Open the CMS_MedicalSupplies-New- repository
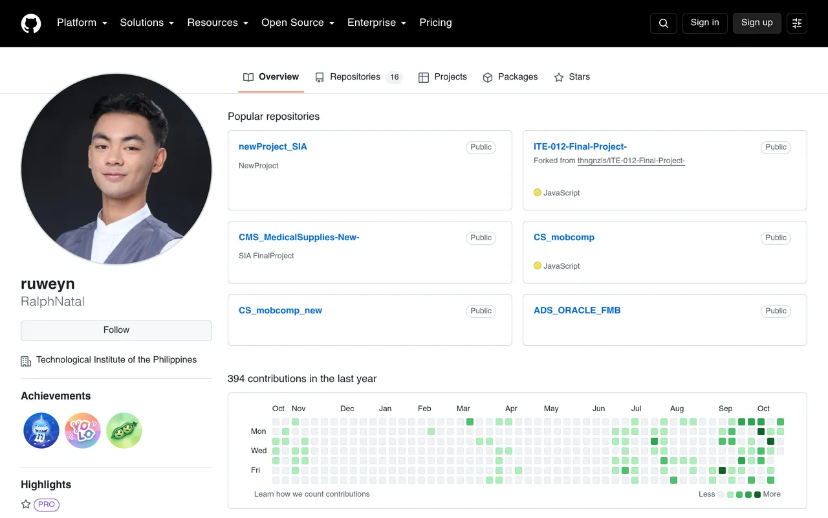Viewport: 828px width, 518px height. click(299, 237)
